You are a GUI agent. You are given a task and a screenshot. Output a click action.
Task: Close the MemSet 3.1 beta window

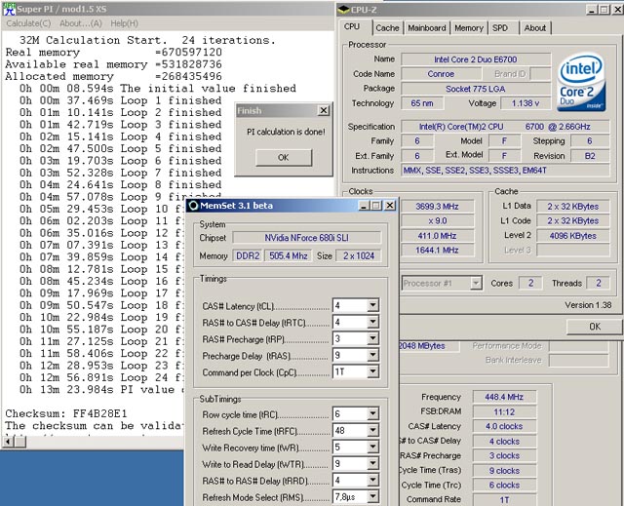390,206
